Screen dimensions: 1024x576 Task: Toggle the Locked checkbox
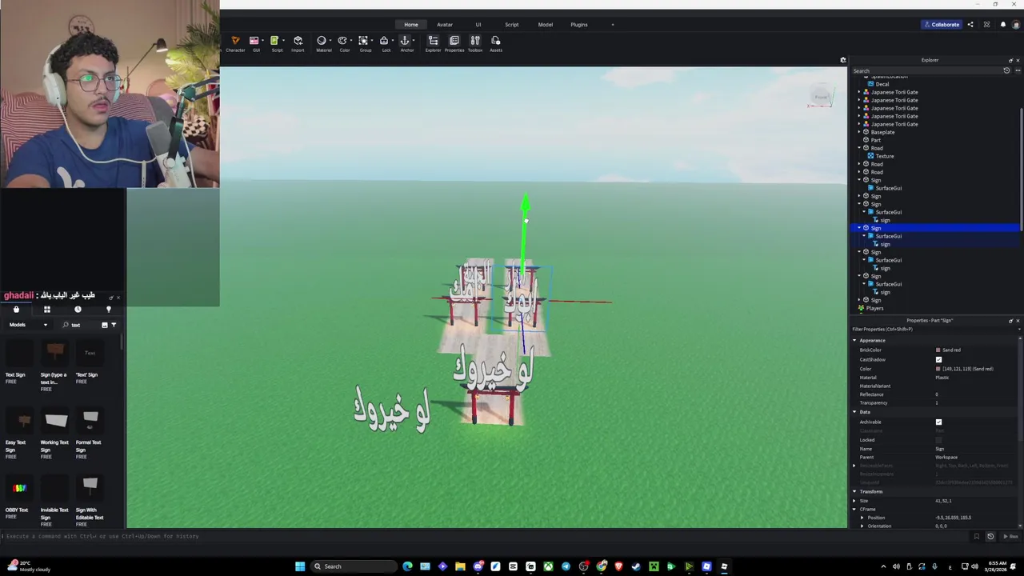[x=938, y=439]
